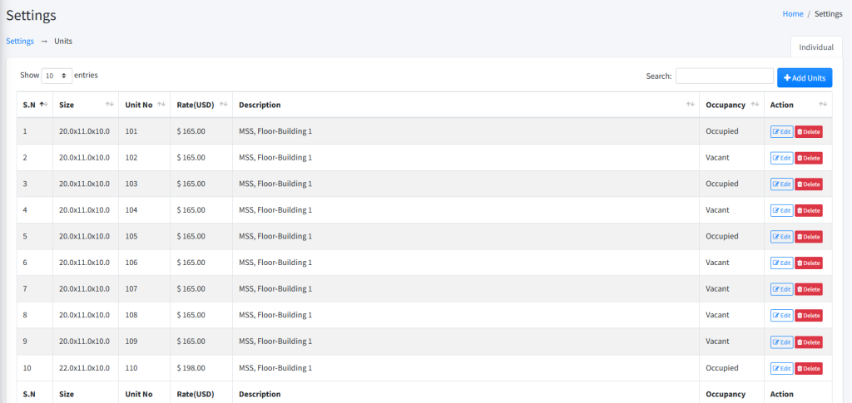Screen dimensions: 852x403
Task: Go to the Settings breadcrumb link
Action: 20,41
